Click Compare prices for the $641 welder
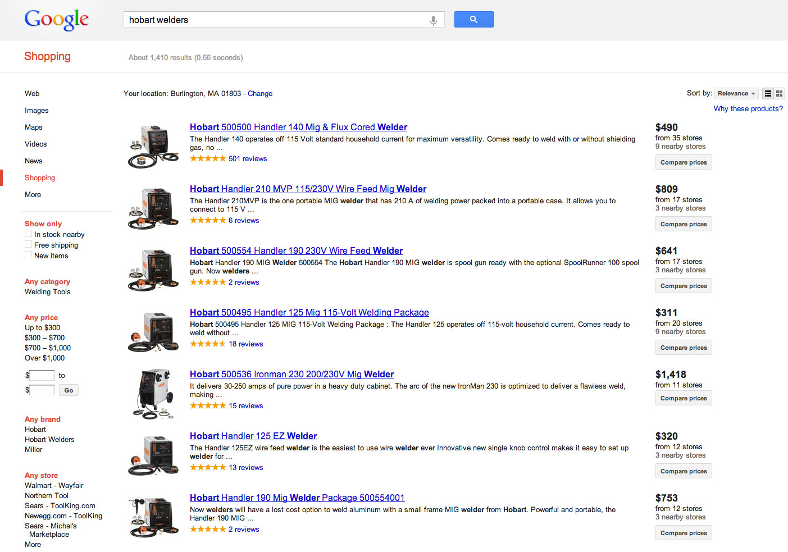Image resolution: width=788 pixels, height=552 pixels. [684, 286]
